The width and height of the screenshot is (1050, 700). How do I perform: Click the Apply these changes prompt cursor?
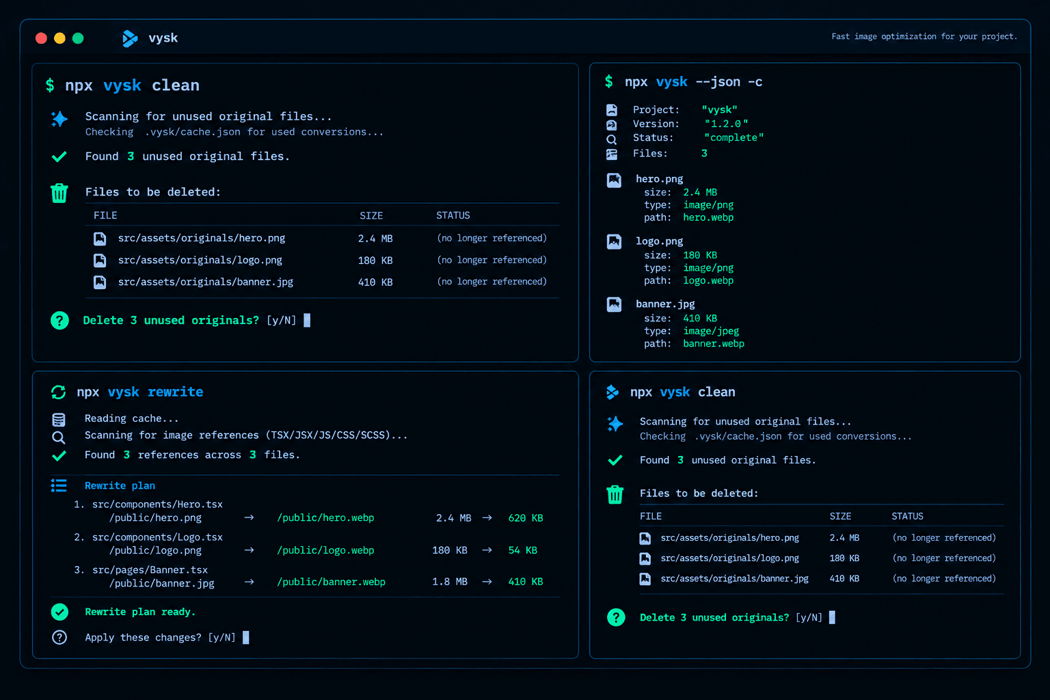pyautogui.click(x=246, y=637)
